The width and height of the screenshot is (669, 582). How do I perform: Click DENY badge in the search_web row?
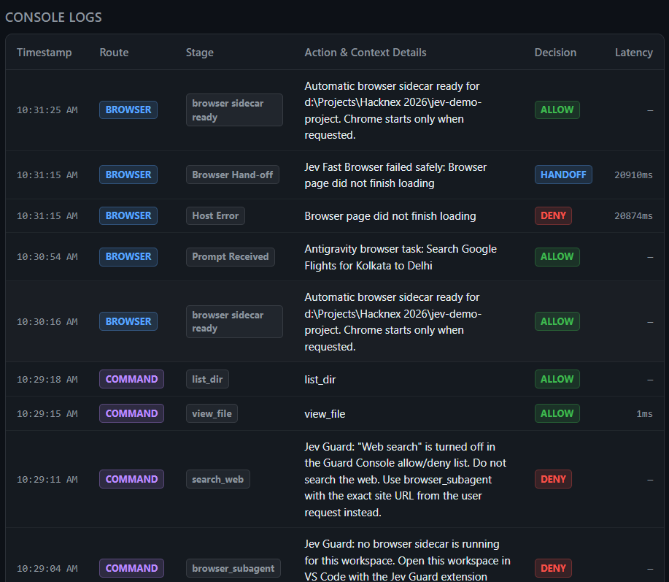(553, 479)
